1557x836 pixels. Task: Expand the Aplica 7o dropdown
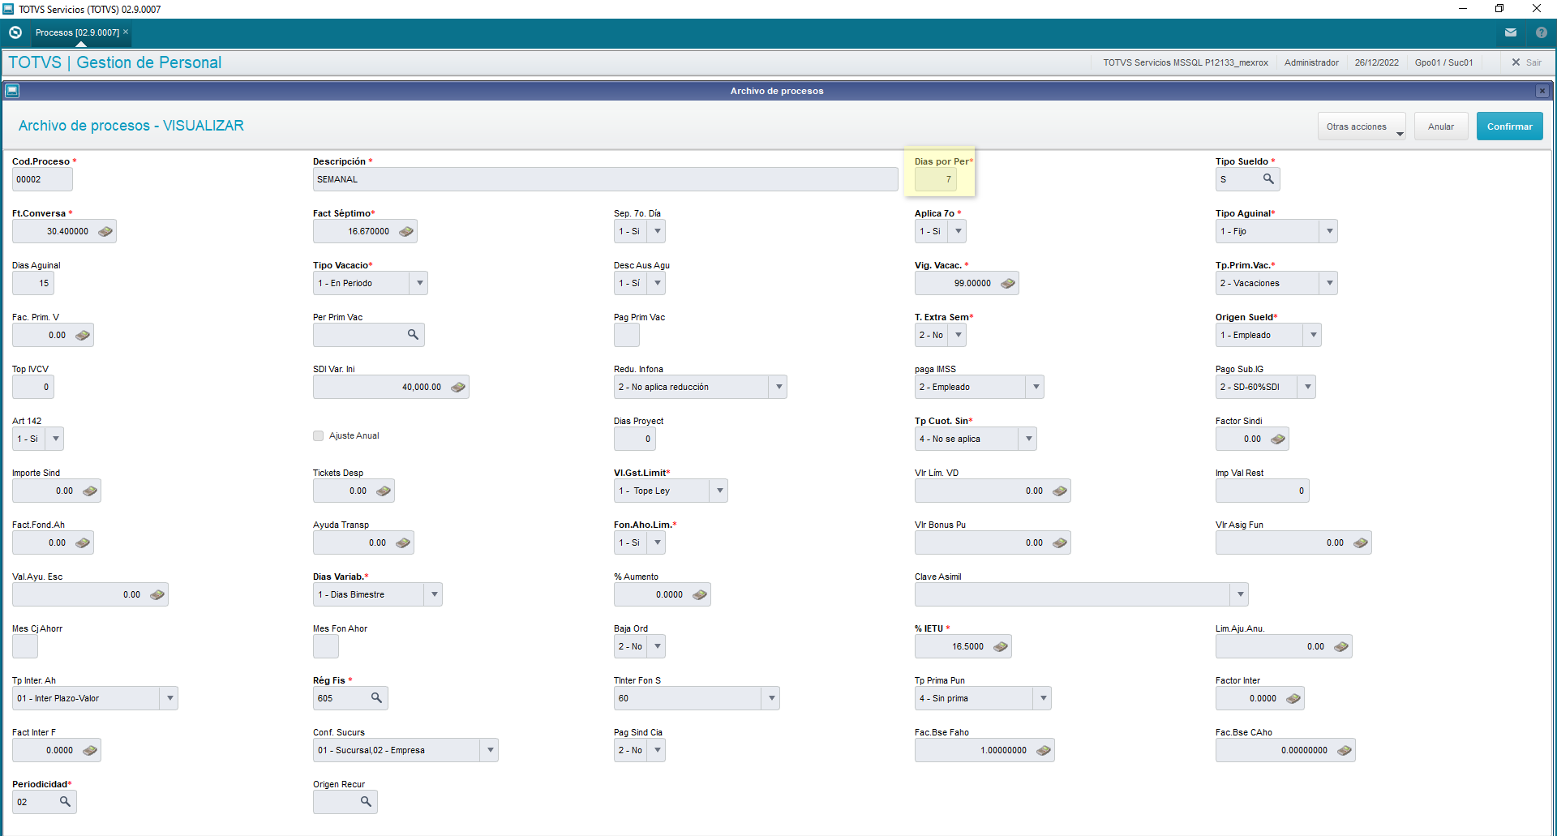coord(958,232)
